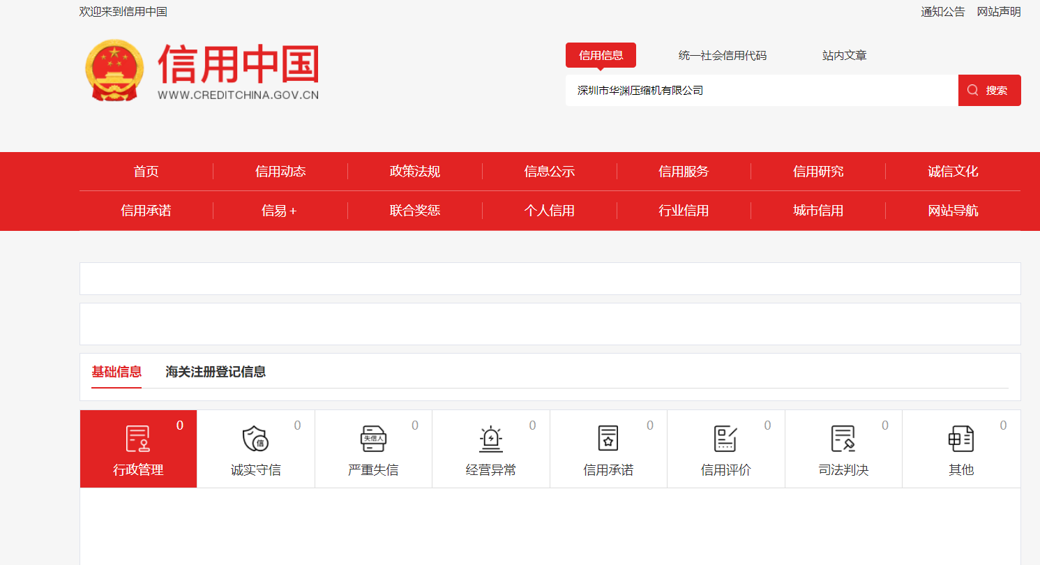
Task: Click the 行政管理 category label
Action: (x=138, y=470)
